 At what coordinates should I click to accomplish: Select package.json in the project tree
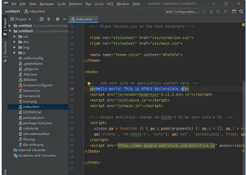[34, 118]
